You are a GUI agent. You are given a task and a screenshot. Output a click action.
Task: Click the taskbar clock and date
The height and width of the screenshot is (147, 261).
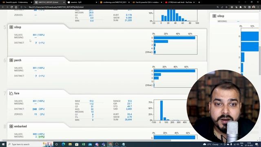coord(249,144)
